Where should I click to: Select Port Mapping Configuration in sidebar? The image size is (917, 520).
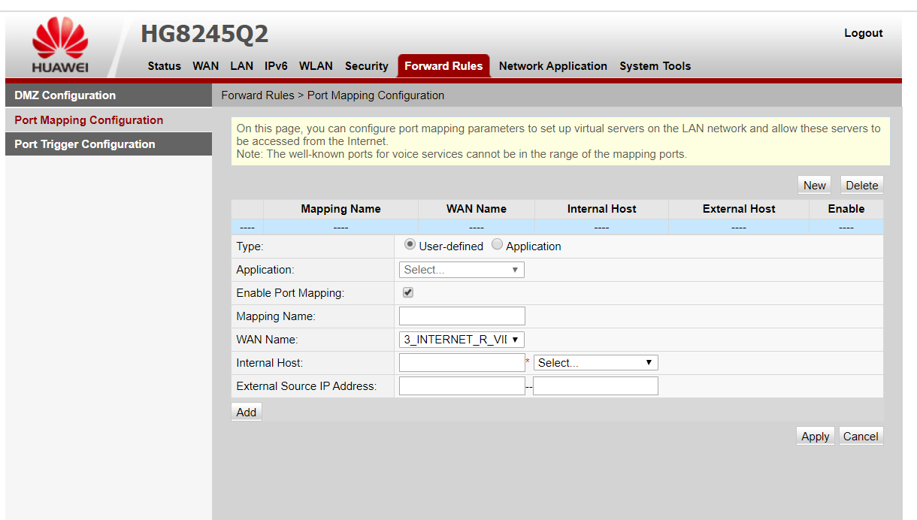108,120
